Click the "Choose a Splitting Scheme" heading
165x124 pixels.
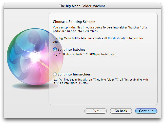coord(74,22)
